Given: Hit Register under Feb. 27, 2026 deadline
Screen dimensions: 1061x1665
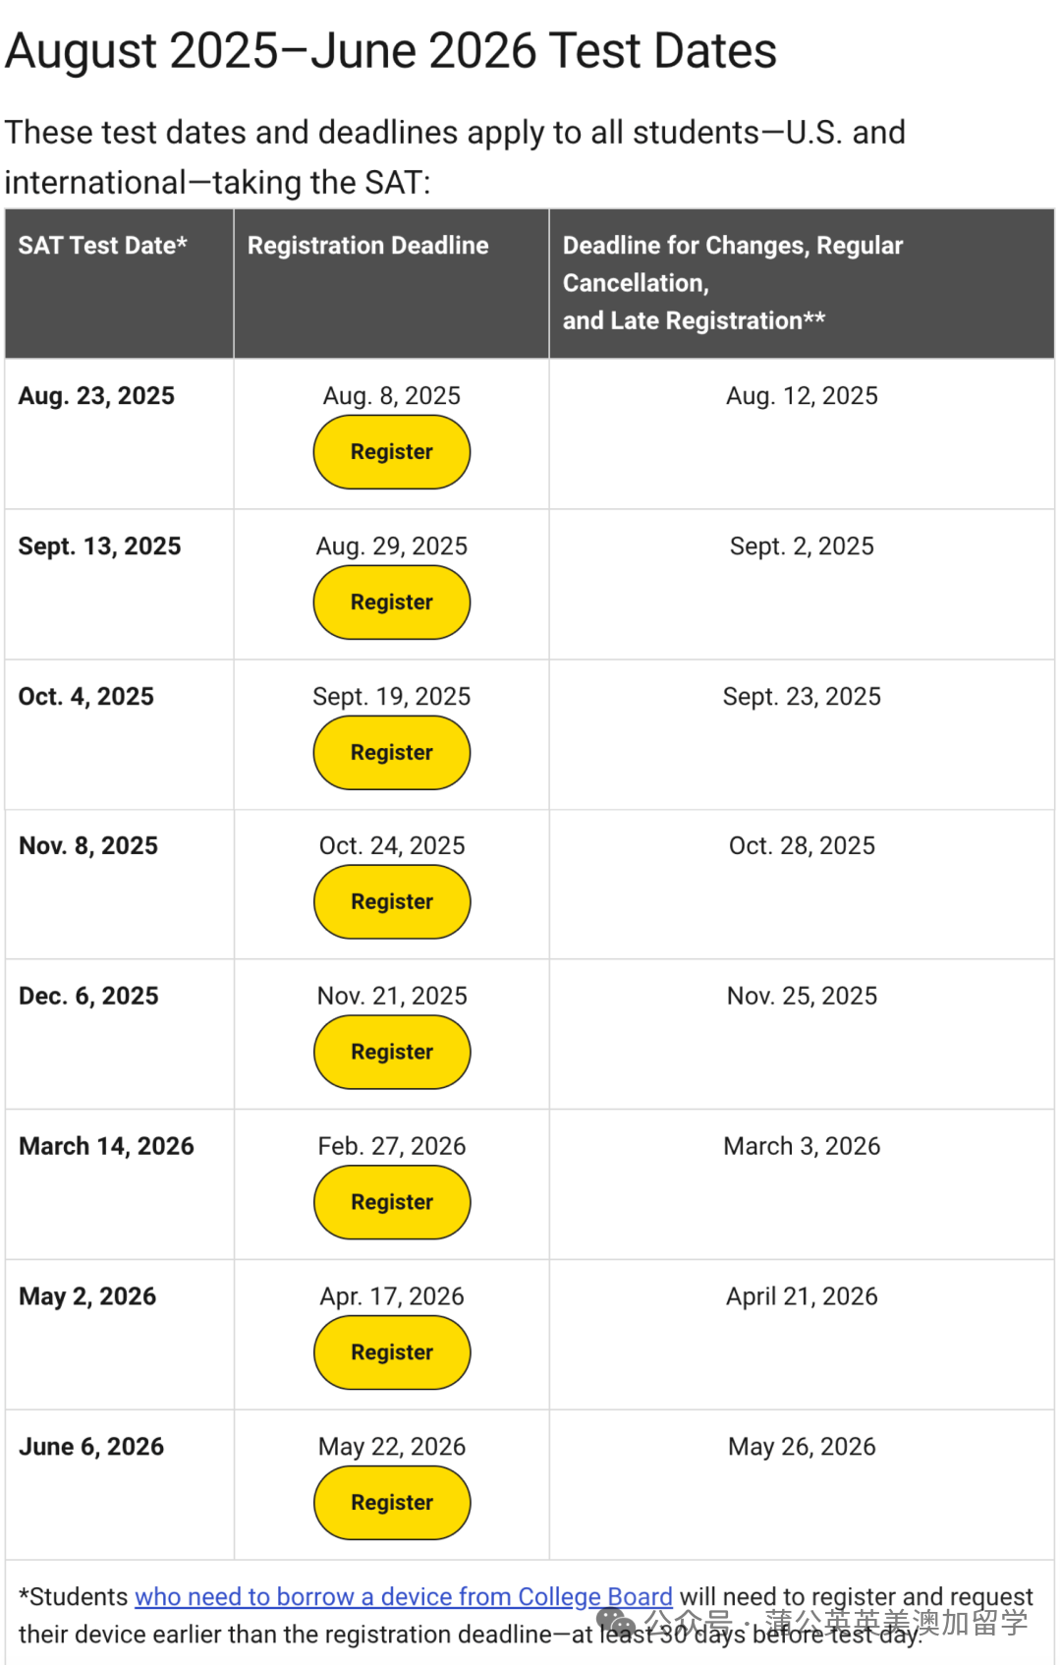Looking at the screenshot, I should click(x=391, y=1203).
